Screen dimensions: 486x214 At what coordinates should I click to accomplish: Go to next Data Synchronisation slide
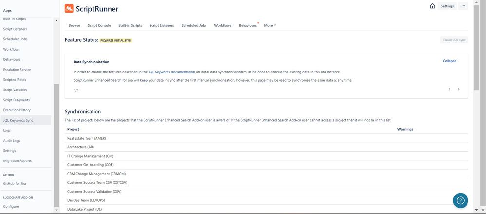[x=459, y=89]
